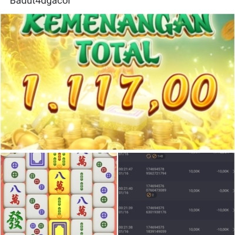
Task: Click the large 1.117,00 win amount
Action: (x=120, y=93)
